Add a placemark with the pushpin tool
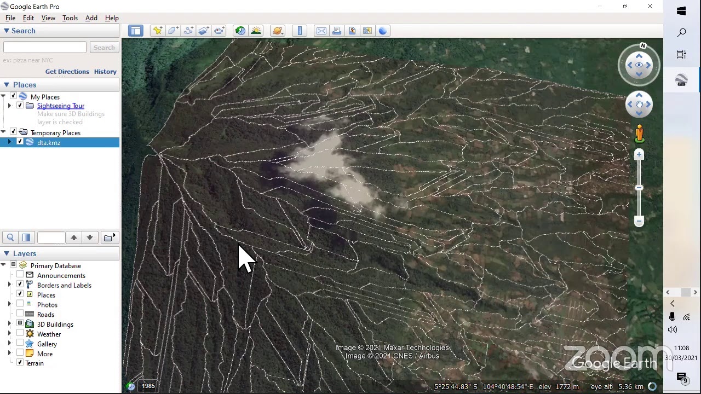Viewport: 701px width, 394px height. (x=158, y=31)
